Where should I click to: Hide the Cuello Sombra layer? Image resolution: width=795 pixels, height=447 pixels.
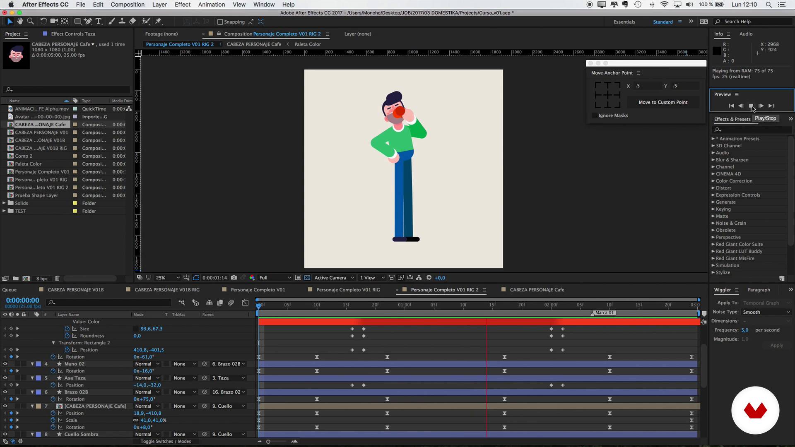[5, 435]
